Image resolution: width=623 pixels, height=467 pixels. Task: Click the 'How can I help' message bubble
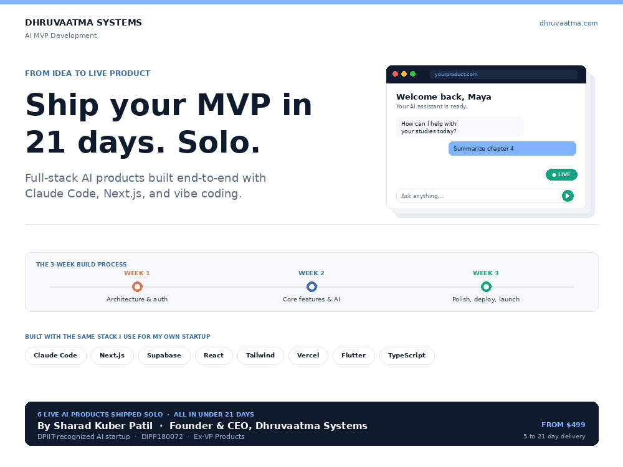pyautogui.click(x=460, y=127)
